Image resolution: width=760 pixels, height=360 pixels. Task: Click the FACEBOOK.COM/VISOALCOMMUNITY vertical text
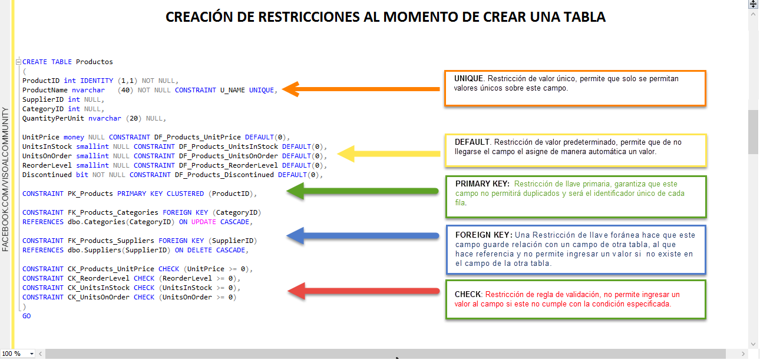pos(5,179)
